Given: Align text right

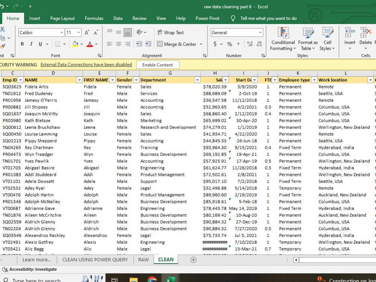Looking at the screenshot, I should 127,44.
